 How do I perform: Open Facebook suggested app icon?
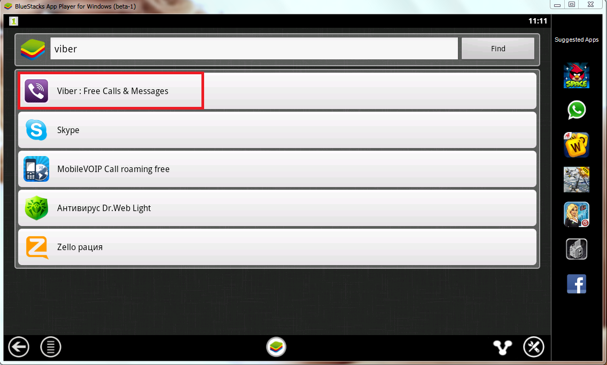(x=577, y=284)
